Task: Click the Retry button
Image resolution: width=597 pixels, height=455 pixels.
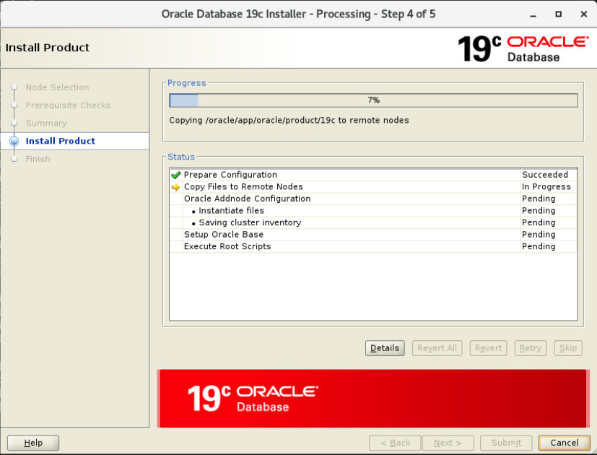Action: pyautogui.click(x=531, y=348)
